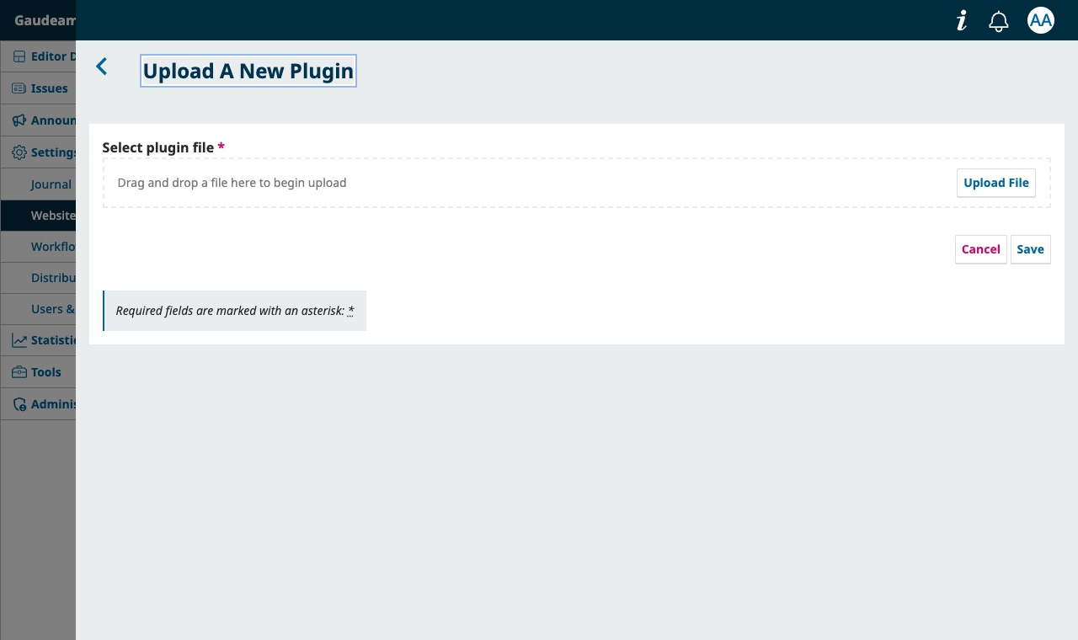
Task: Open the AA user avatar menu
Action: click(x=1041, y=20)
